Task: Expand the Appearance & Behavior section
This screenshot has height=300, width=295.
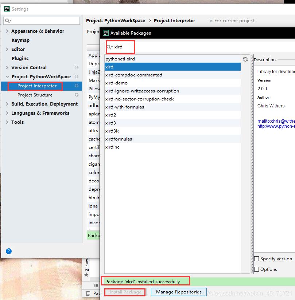Action: pos(7,31)
